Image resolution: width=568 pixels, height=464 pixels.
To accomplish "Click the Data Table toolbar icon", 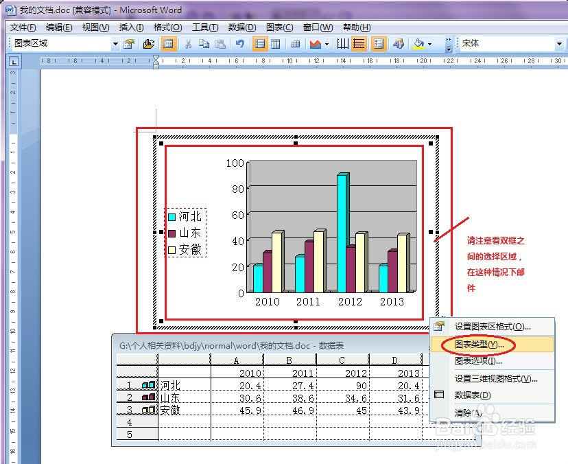I will tap(295, 44).
